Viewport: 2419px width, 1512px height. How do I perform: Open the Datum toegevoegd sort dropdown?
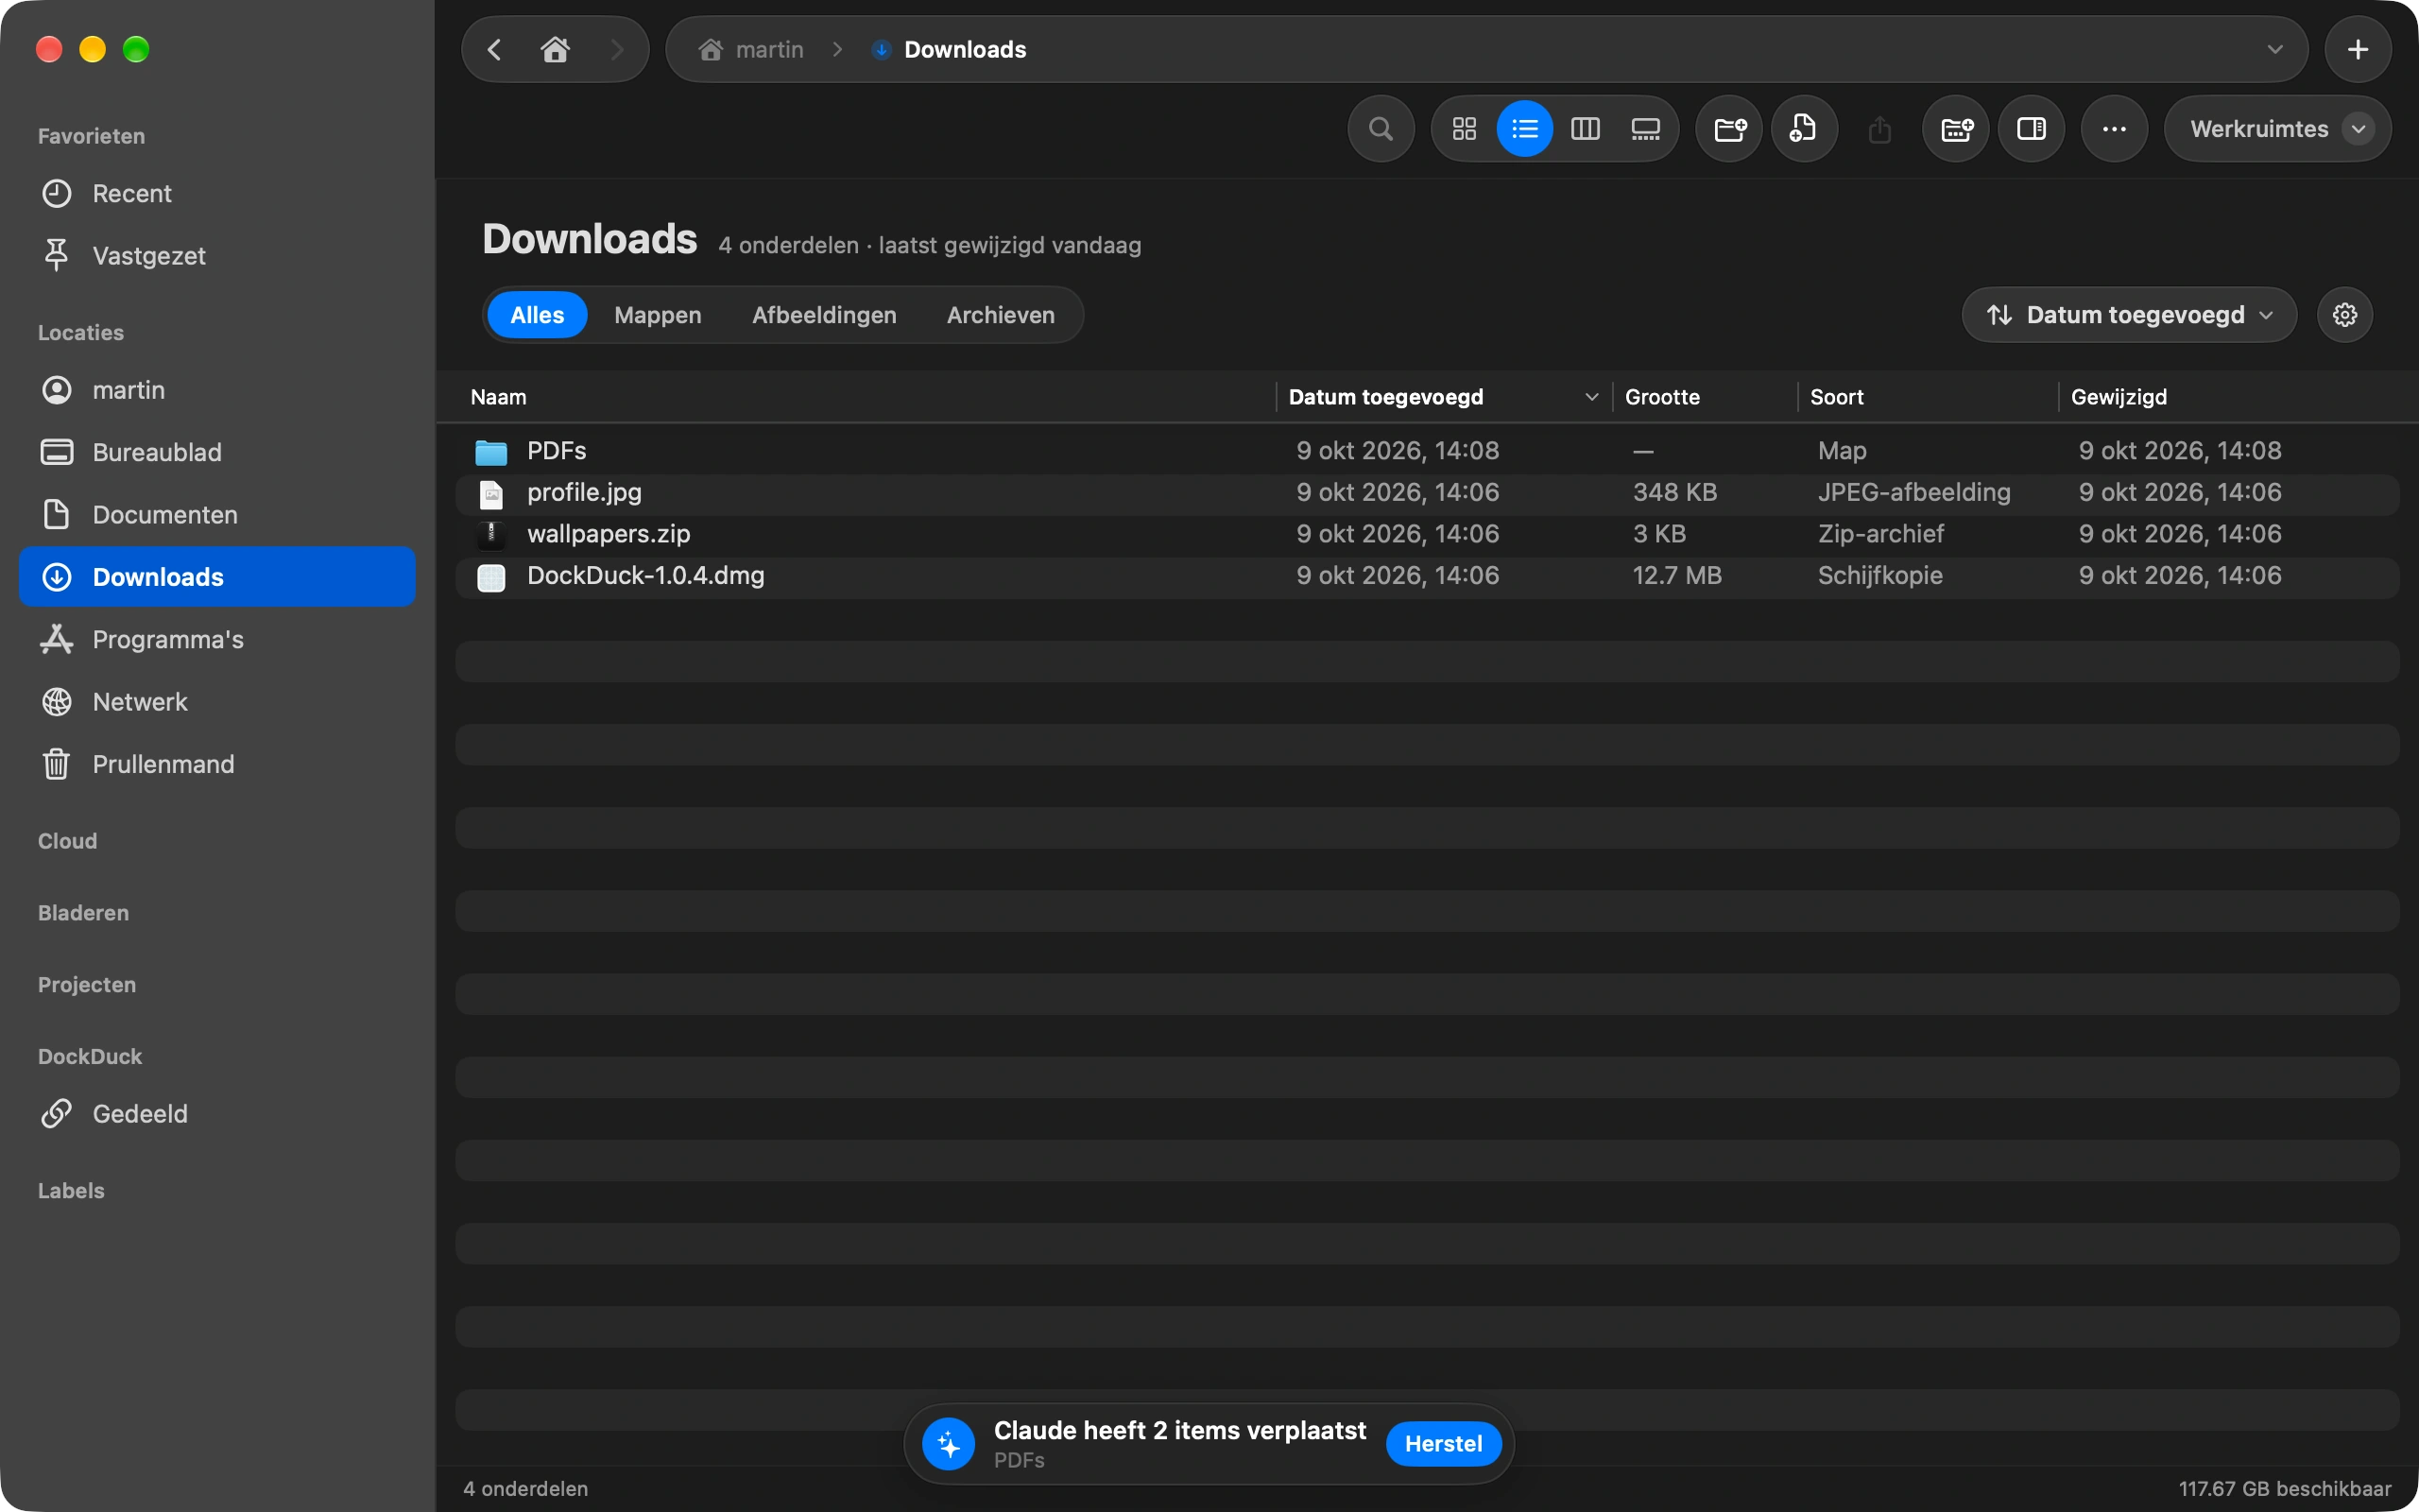[x=2129, y=315]
